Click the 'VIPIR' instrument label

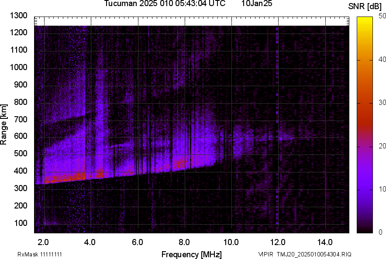tap(265, 254)
